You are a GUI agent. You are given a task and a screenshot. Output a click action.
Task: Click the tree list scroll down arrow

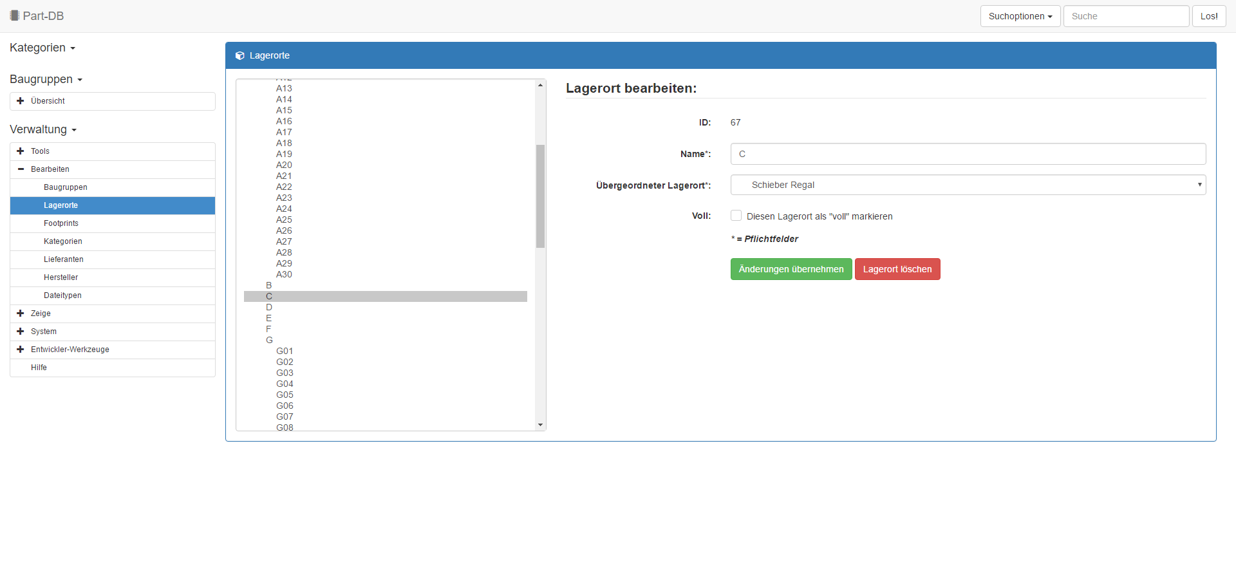pyautogui.click(x=540, y=425)
